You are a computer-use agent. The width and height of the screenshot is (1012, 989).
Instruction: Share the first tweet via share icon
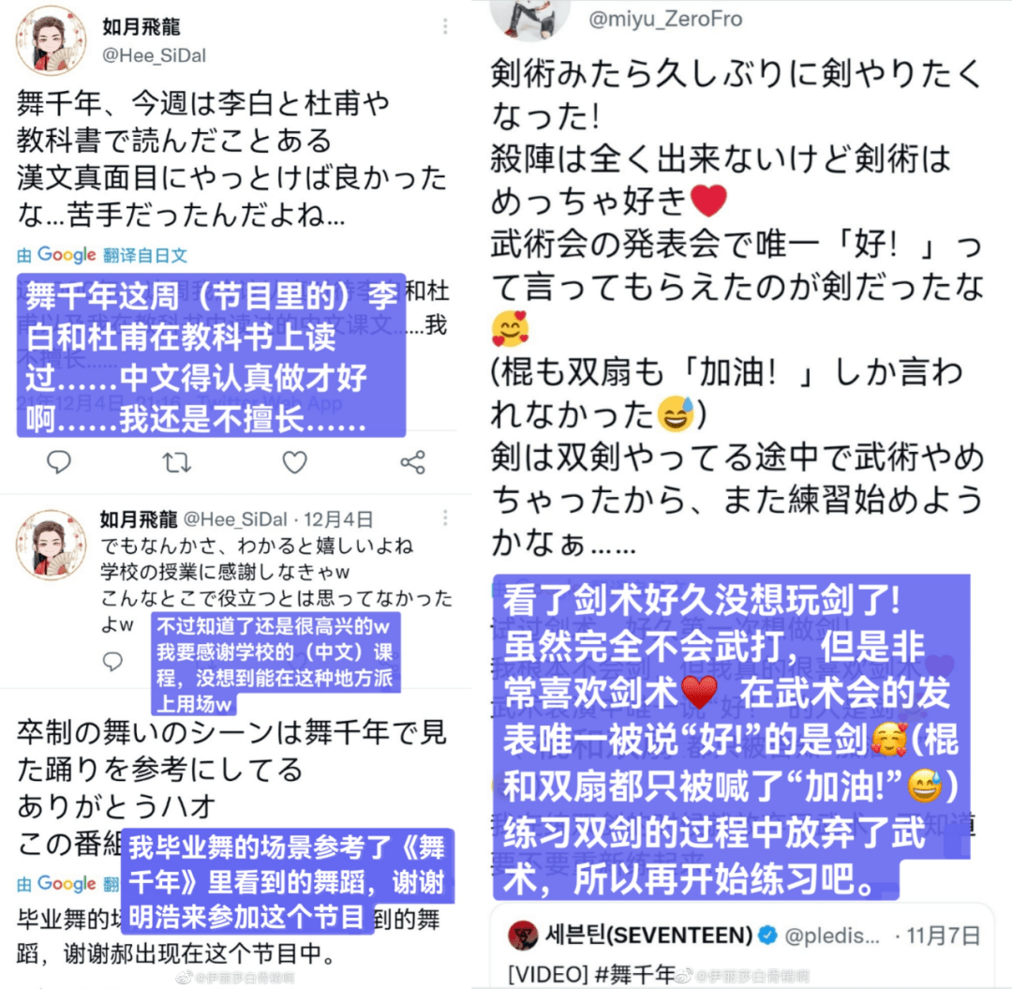click(412, 462)
